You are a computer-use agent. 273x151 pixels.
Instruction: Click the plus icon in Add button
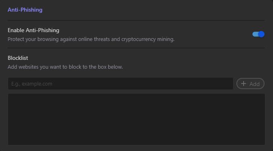[x=244, y=84]
